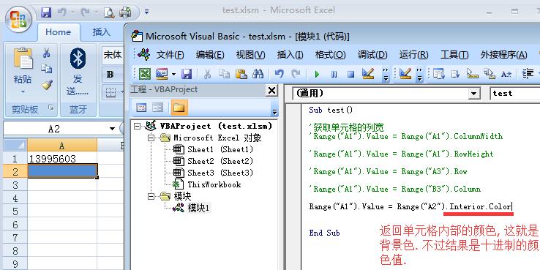Click the Complete Word icon

click(506, 74)
